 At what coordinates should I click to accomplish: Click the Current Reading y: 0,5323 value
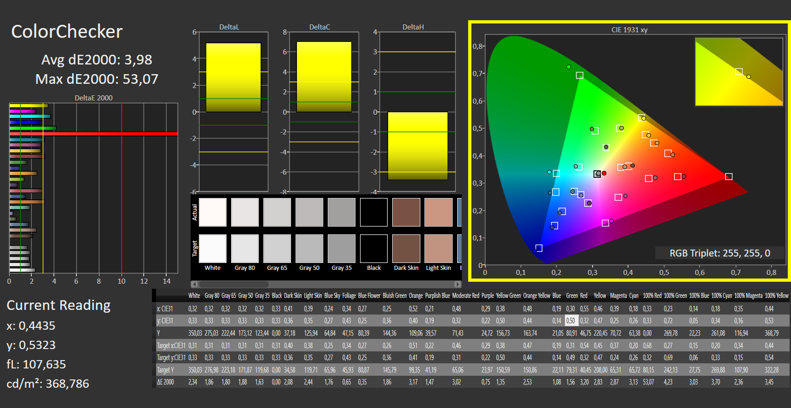point(31,345)
